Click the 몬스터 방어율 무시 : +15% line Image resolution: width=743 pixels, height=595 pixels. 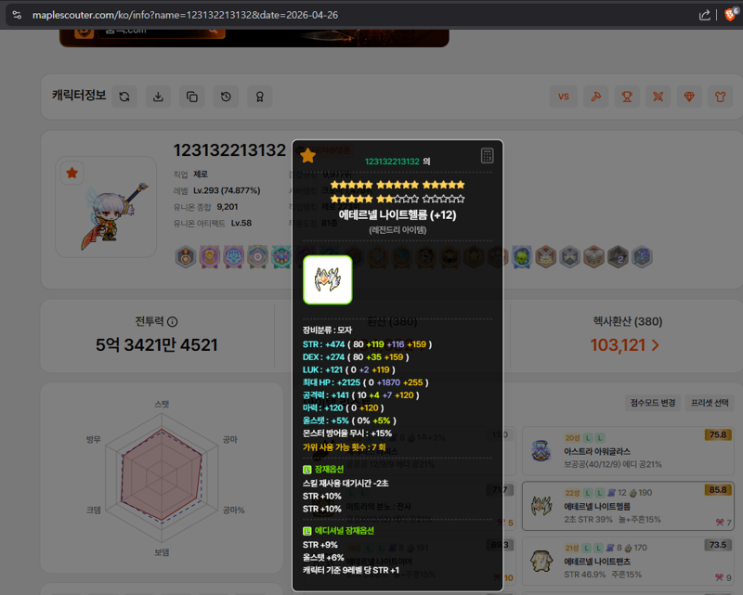click(x=347, y=433)
